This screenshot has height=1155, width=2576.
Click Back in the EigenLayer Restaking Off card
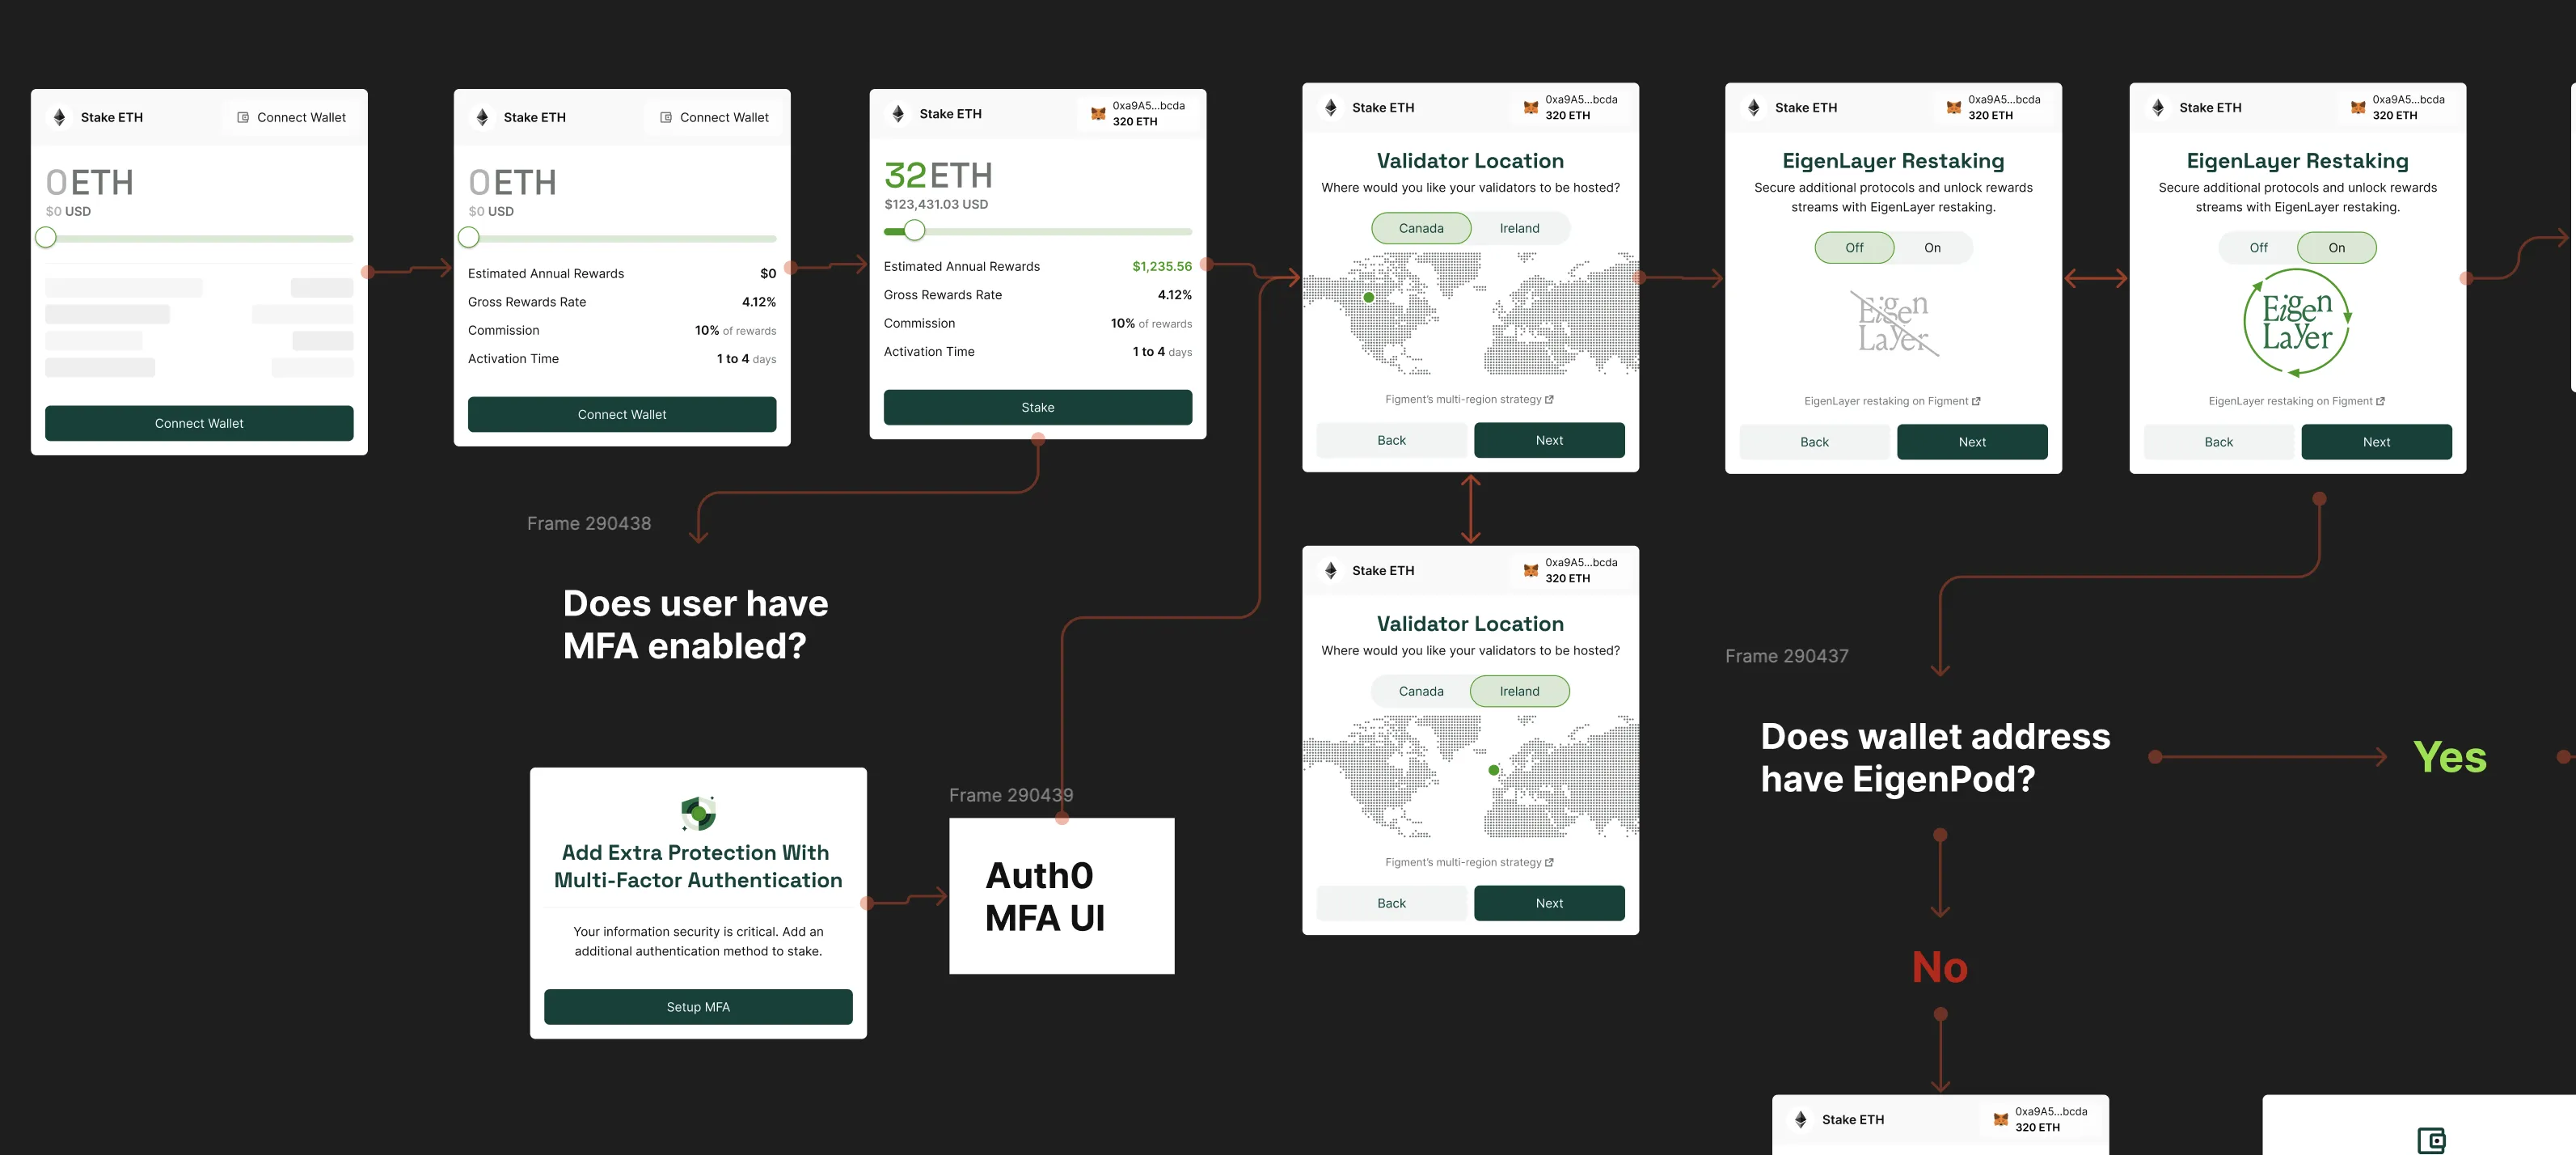click(1814, 442)
